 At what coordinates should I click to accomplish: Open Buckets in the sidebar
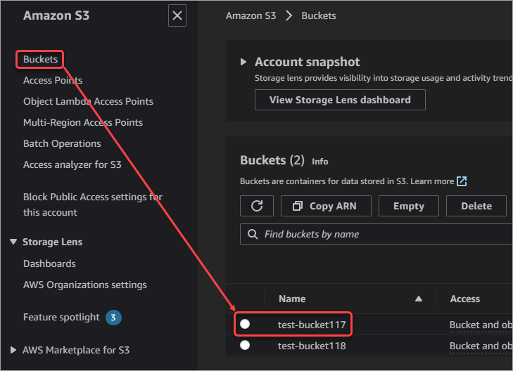[40, 59]
